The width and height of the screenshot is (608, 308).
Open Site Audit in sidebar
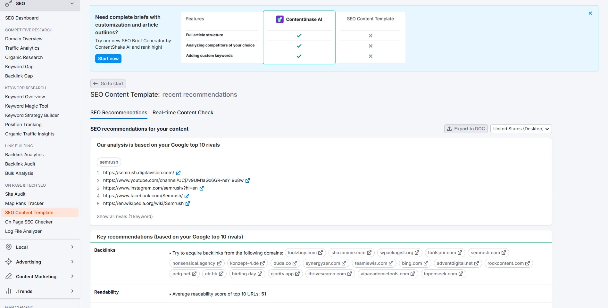click(15, 194)
